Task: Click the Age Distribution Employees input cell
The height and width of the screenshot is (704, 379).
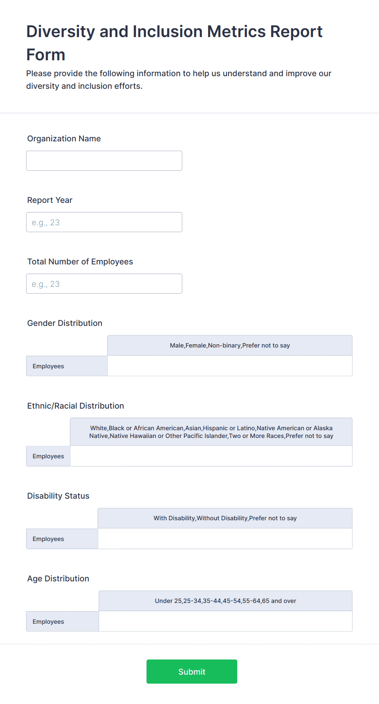Action: [x=225, y=621]
